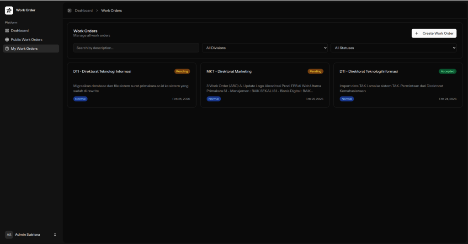The width and height of the screenshot is (468, 244).
Task: Click the AS user avatar
Action: pyautogui.click(x=9, y=234)
